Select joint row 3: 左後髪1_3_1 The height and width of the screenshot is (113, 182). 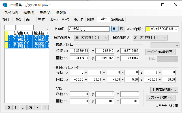tap(27, 43)
